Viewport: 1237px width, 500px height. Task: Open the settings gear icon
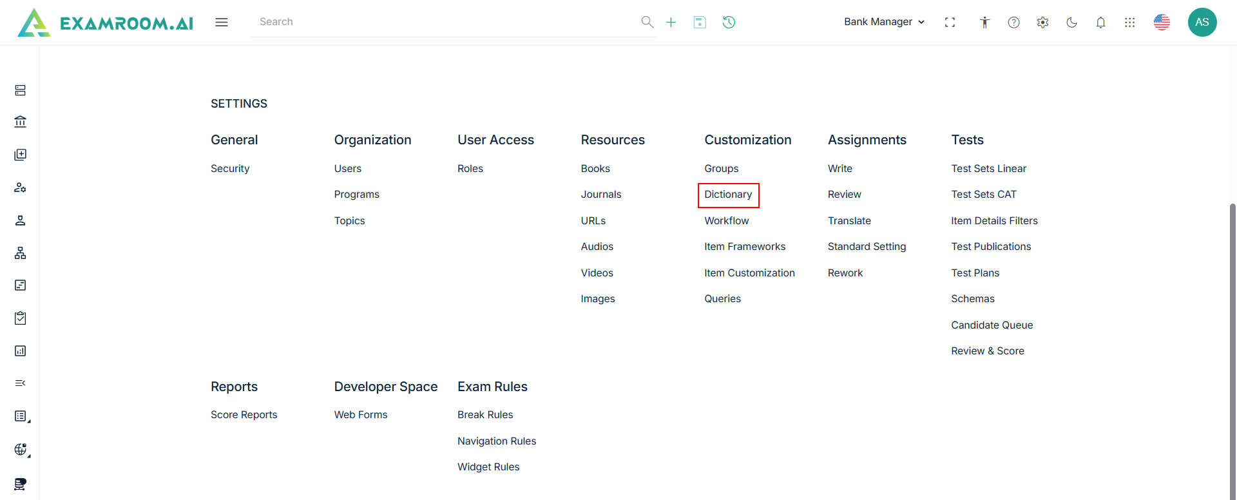[x=1042, y=23]
